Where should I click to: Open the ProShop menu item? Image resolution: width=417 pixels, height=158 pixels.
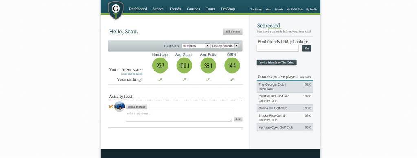pos(228,9)
